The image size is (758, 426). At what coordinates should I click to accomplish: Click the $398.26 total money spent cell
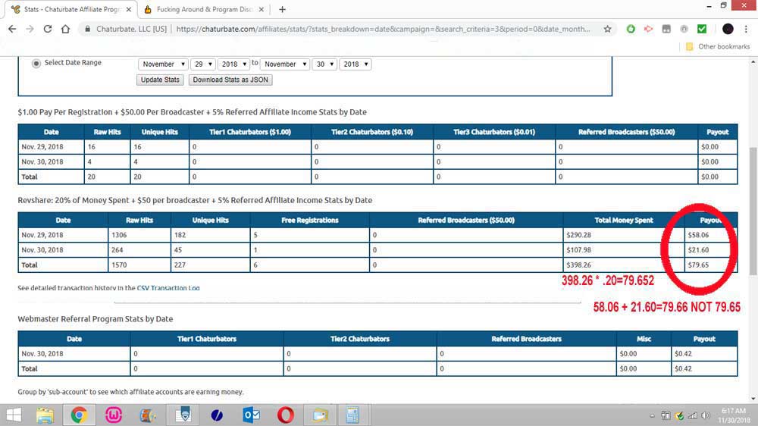[624, 265]
